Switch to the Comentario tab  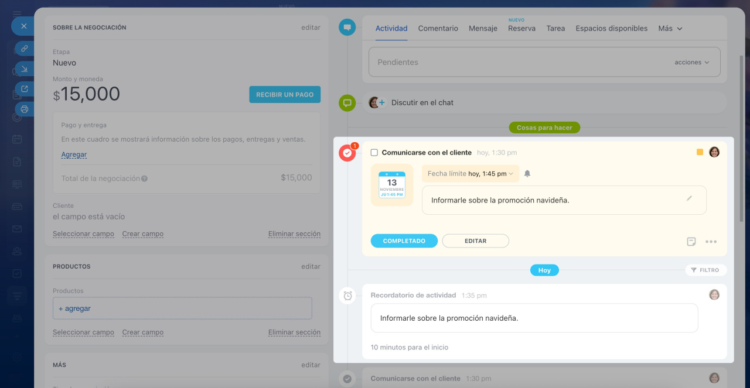point(438,28)
